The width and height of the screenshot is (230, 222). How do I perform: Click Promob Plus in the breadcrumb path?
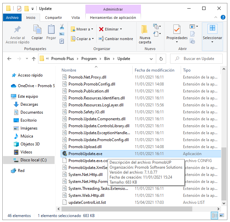[63, 59]
